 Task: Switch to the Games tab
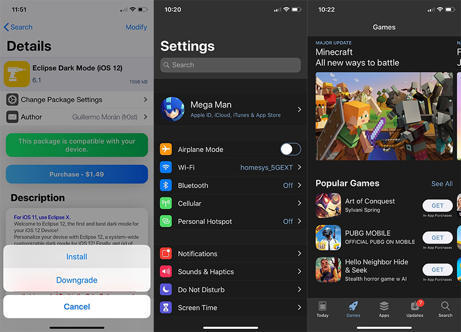point(353,309)
